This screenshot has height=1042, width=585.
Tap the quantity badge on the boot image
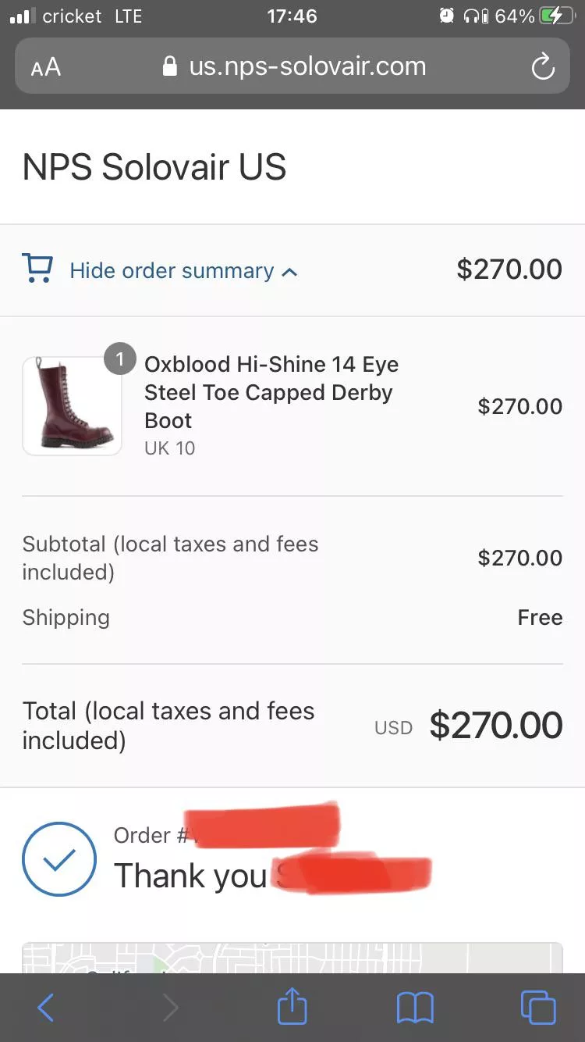[x=120, y=359]
